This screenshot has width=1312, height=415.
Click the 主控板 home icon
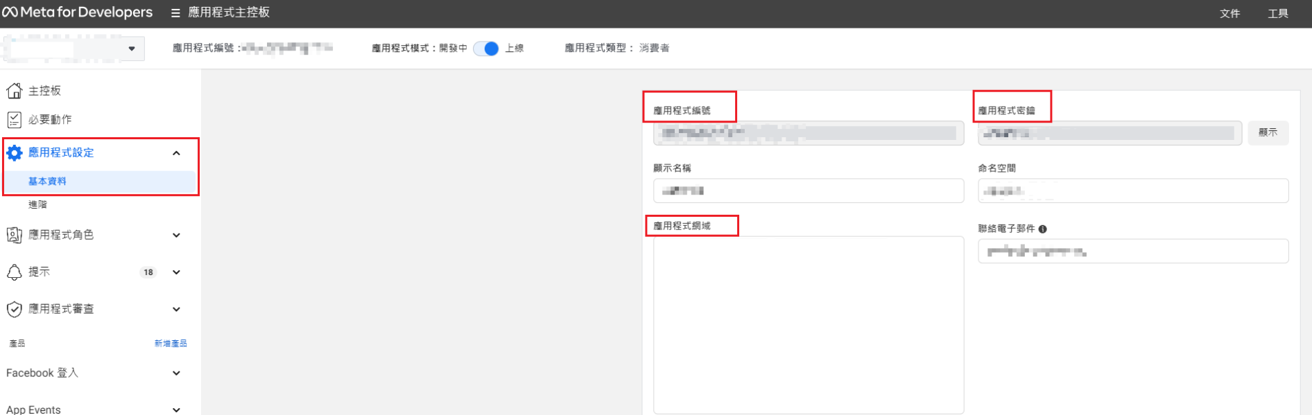pos(14,91)
